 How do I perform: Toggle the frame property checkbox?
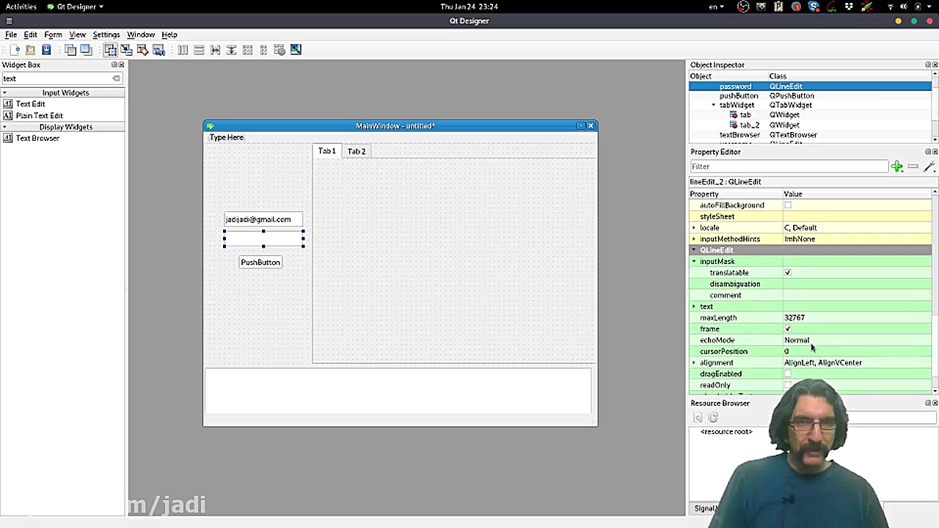(x=788, y=329)
